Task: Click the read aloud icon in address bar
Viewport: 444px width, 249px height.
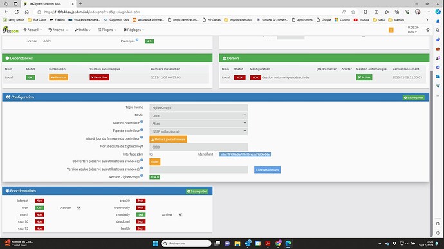Action: (344, 12)
